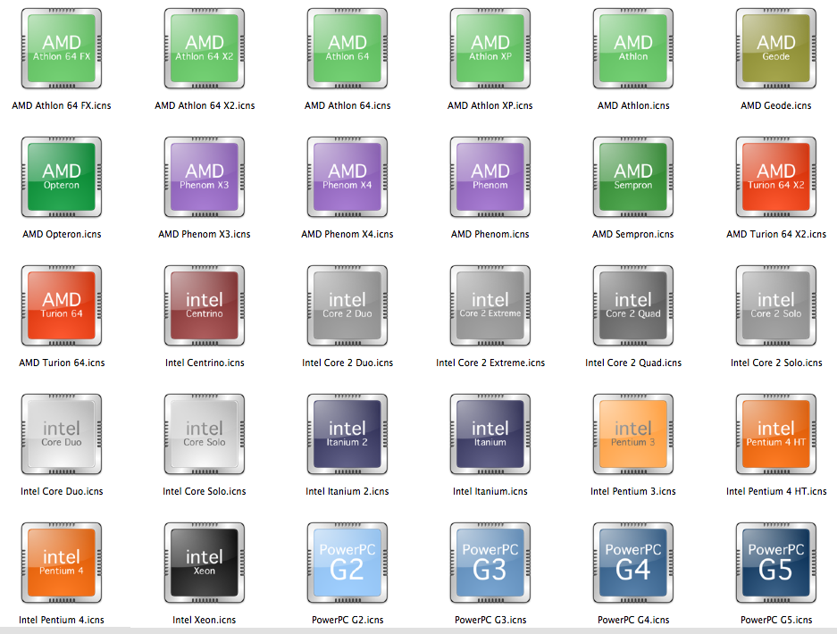The height and width of the screenshot is (634, 837).
Task: Click the 'Intel Pentium 3.icns' filename
Action: (x=633, y=491)
